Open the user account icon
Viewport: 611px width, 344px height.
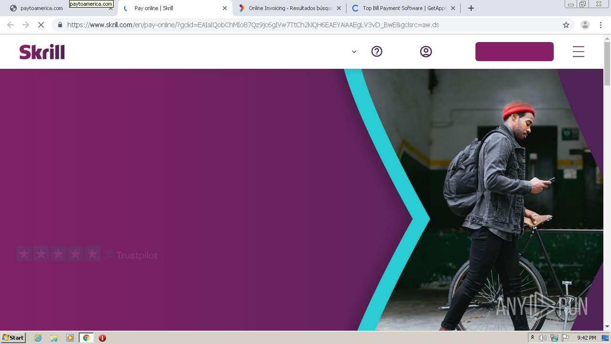(426, 52)
